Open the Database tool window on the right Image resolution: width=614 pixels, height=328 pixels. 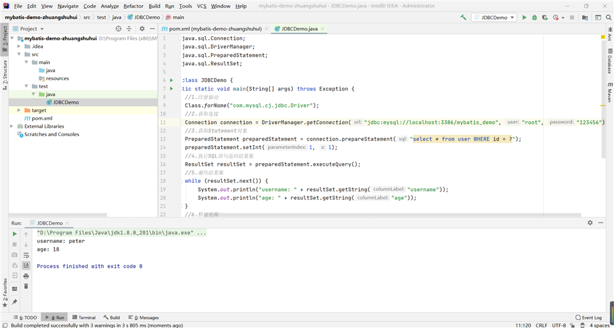[610, 61]
